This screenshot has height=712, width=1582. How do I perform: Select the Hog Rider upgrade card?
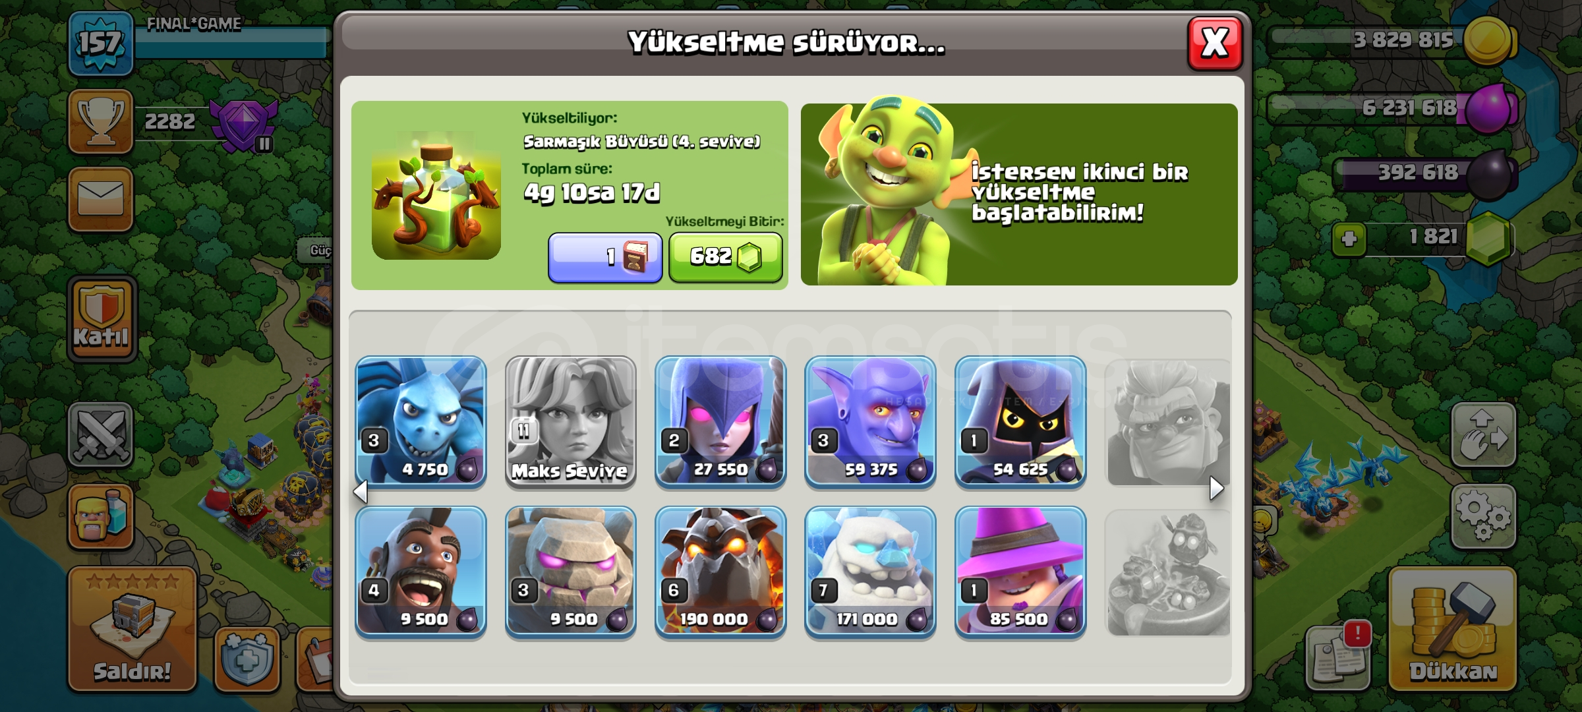coord(421,572)
